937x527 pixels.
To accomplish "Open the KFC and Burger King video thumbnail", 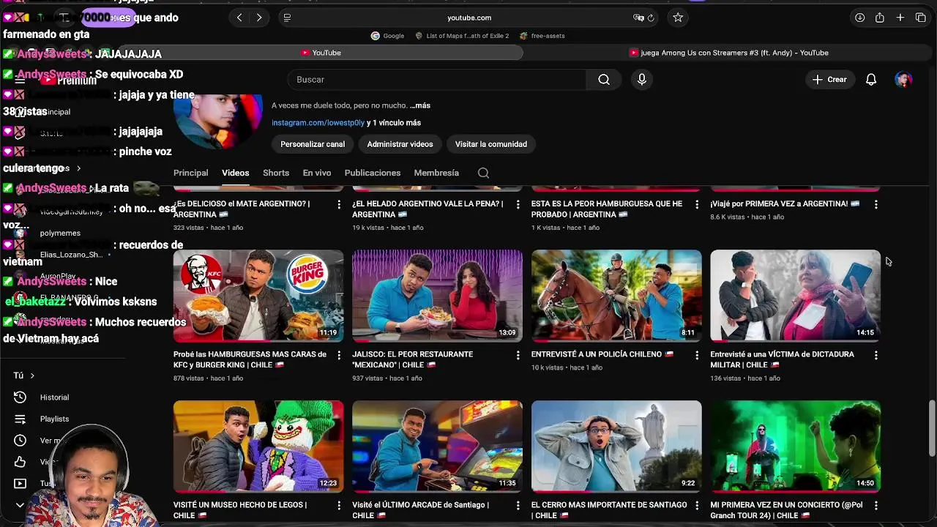I will click(x=258, y=296).
